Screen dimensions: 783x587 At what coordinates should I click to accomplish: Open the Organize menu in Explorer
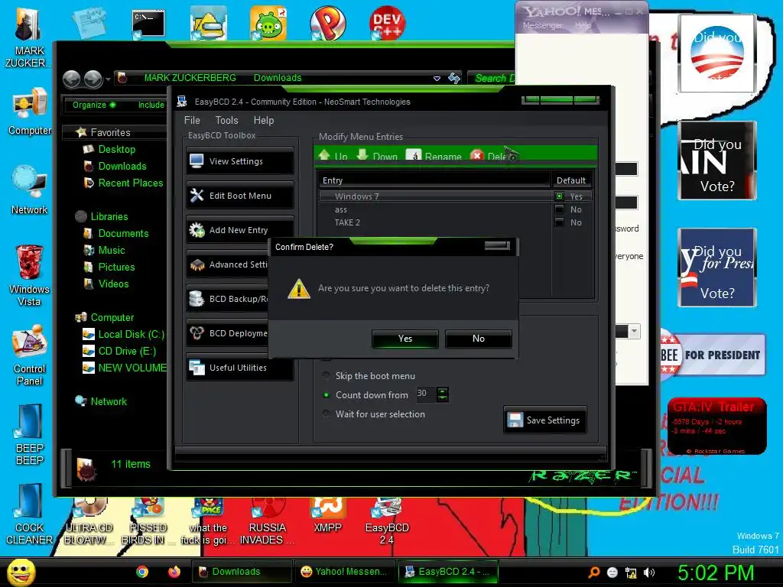94,105
